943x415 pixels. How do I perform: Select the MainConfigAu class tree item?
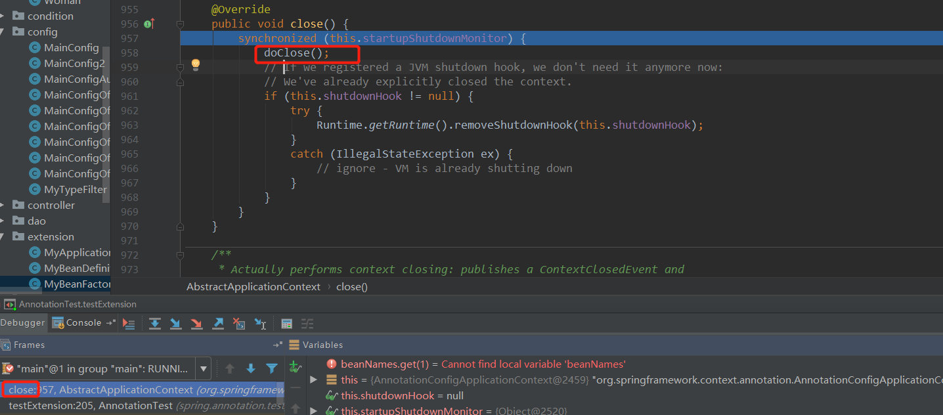click(77, 79)
